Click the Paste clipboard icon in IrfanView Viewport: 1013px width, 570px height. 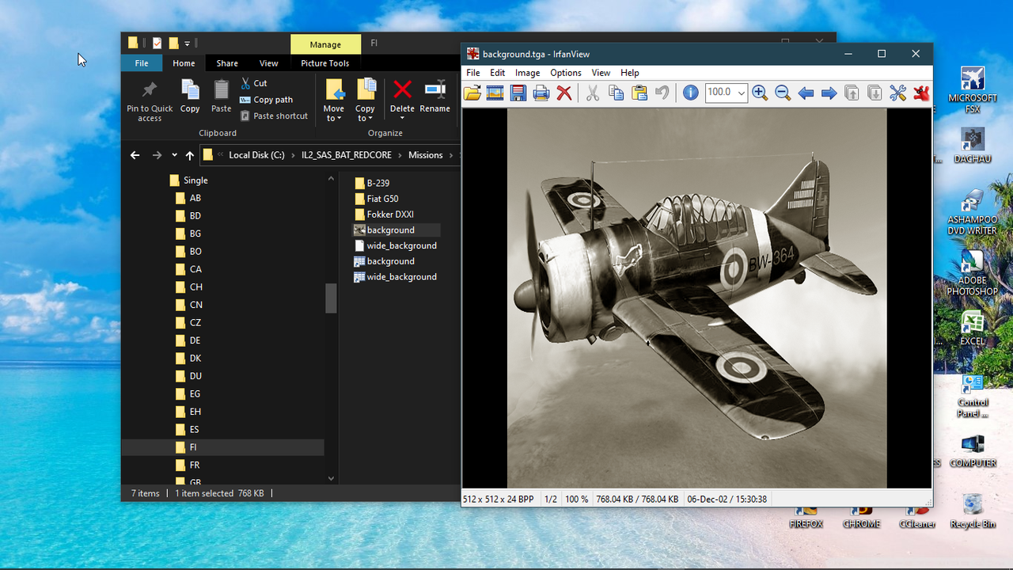639,93
